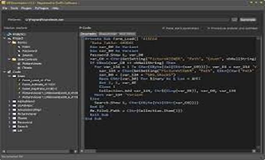
Task: Click the Main module icon under Code
Action: [x=14, y=76]
